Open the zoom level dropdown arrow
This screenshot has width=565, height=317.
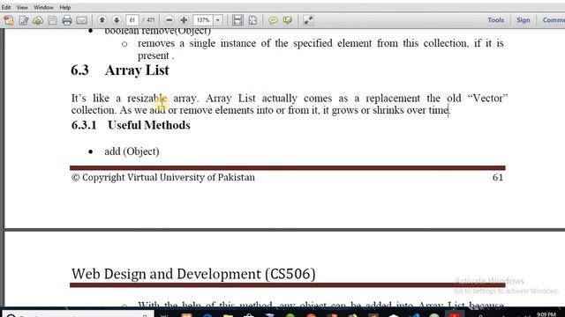(218, 20)
